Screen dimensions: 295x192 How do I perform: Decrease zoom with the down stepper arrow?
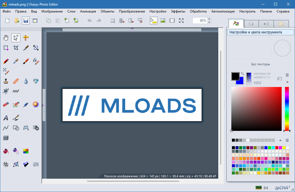coord(209,22)
